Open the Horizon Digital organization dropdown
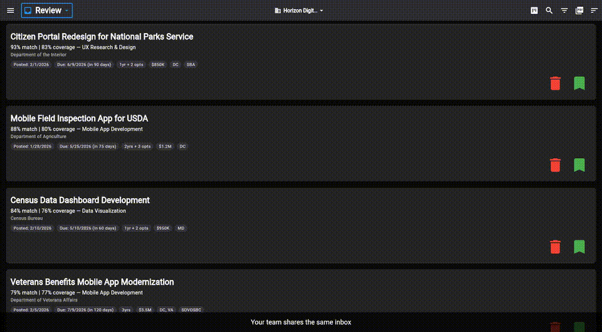 coord(299,11)
